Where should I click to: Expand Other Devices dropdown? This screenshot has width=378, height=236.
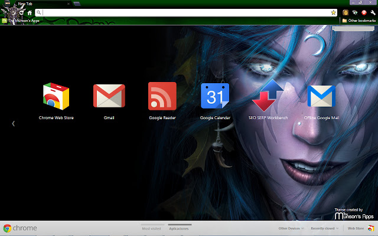point(291,228)
